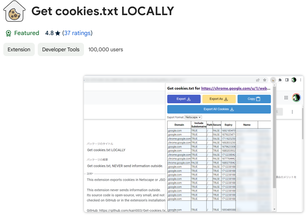Click the bookmark star icon

tap(265, 80)
